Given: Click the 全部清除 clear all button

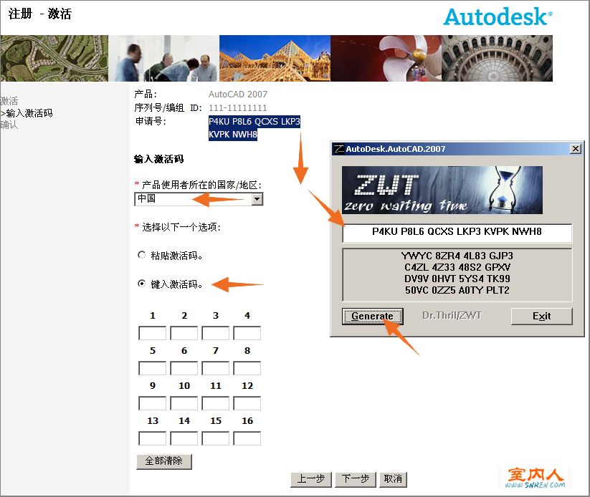Looking at the screenshot, I should (x=164, y=461).
